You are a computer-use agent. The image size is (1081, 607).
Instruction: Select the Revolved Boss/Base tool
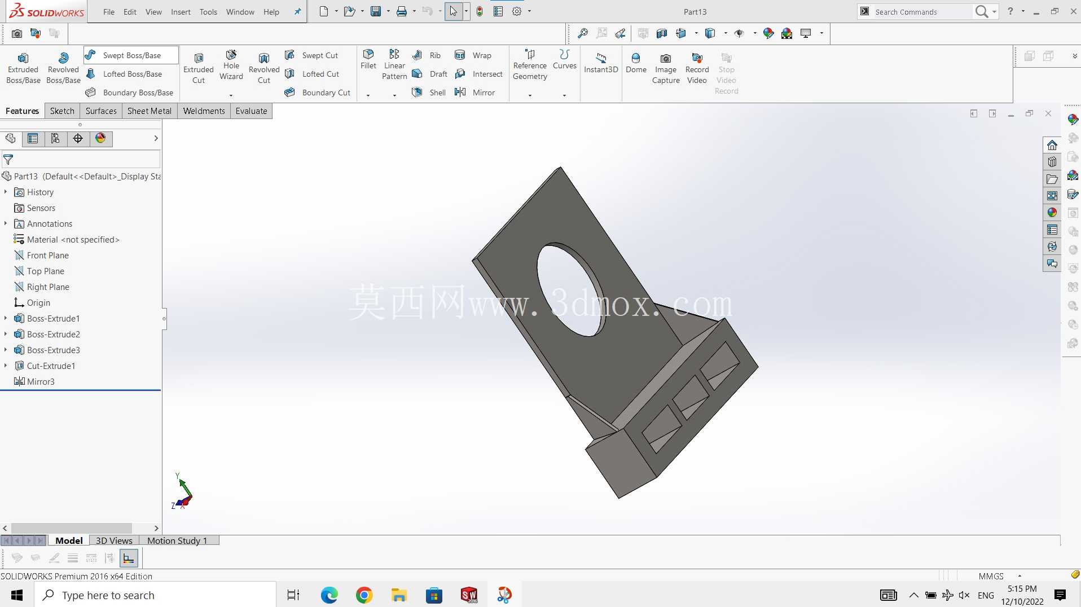[x=63, y=68]
